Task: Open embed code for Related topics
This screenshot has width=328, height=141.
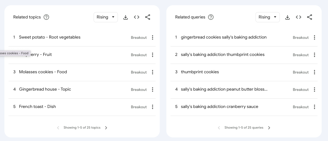Action: [x=137, y=17]
